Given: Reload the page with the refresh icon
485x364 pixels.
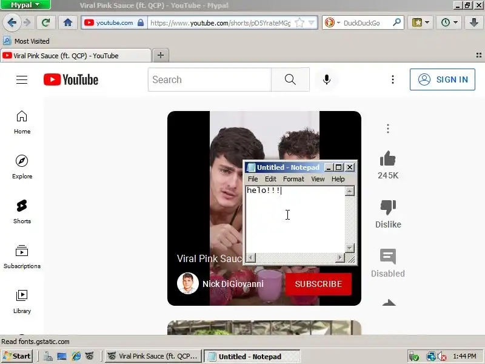Looking at the screenshot, I should pos(46,22).
